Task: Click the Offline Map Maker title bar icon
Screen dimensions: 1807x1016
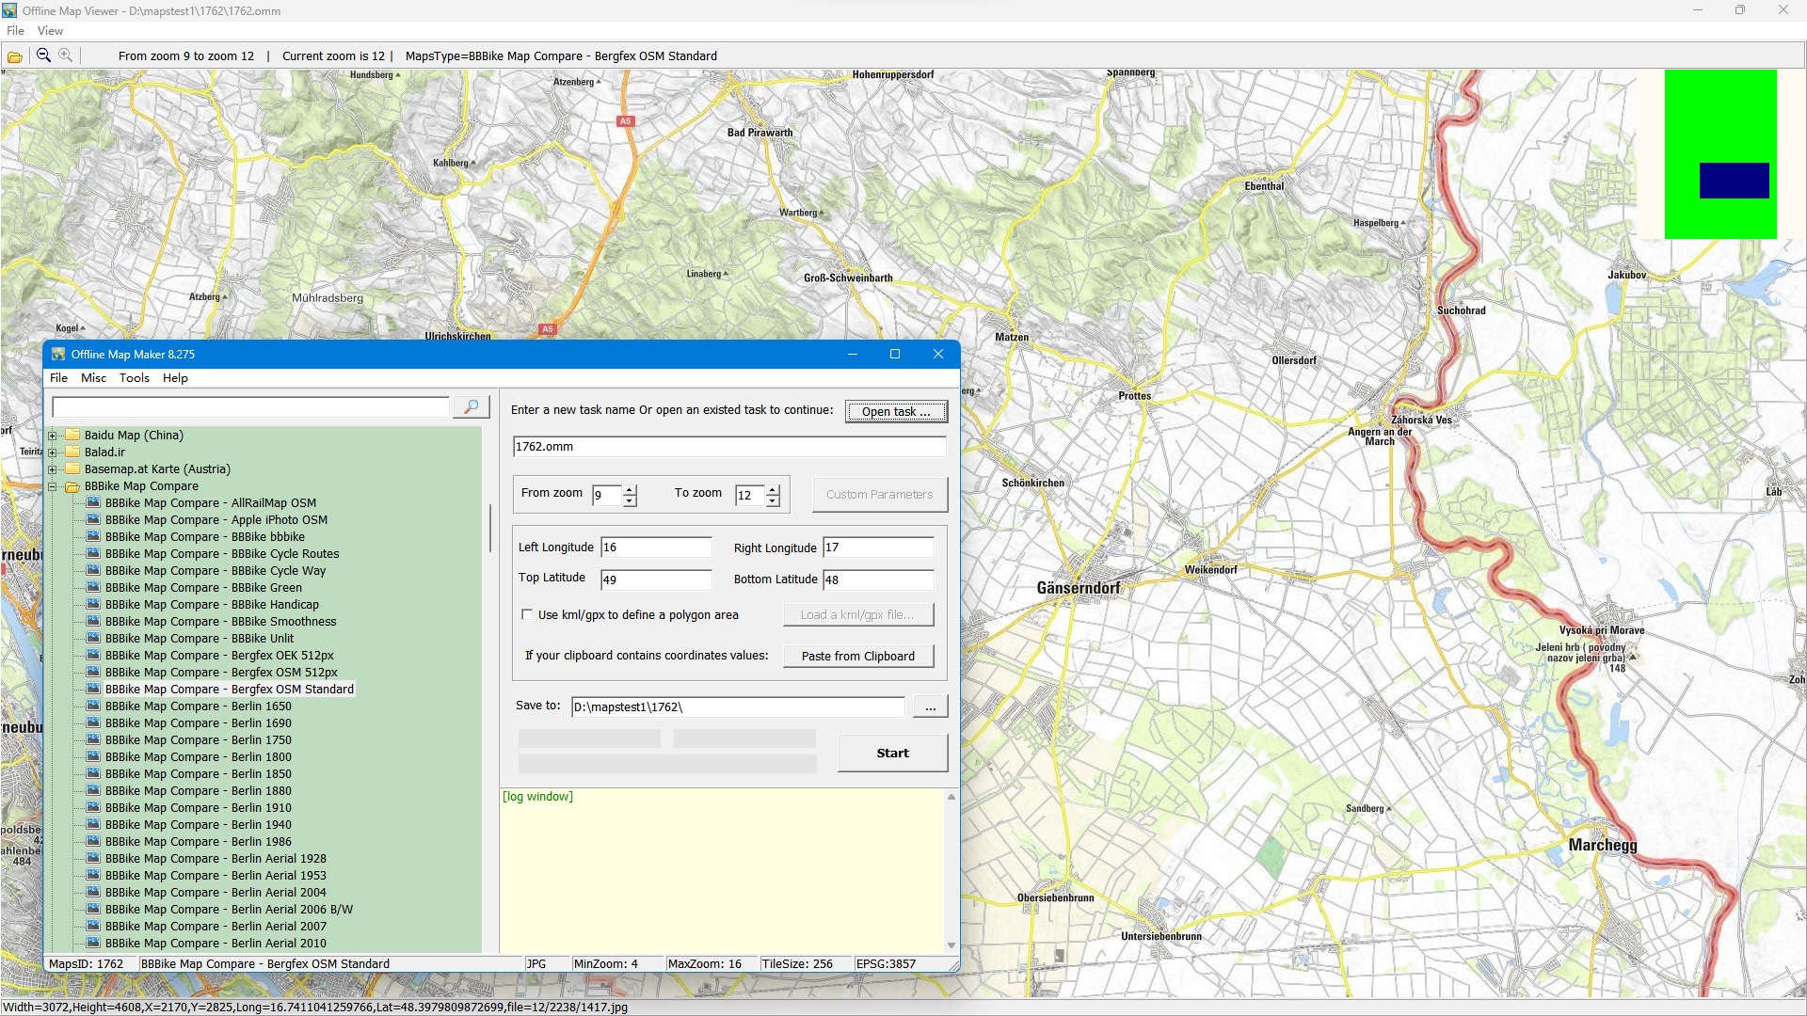Action: pyautogui.click(x=58, y=355)
